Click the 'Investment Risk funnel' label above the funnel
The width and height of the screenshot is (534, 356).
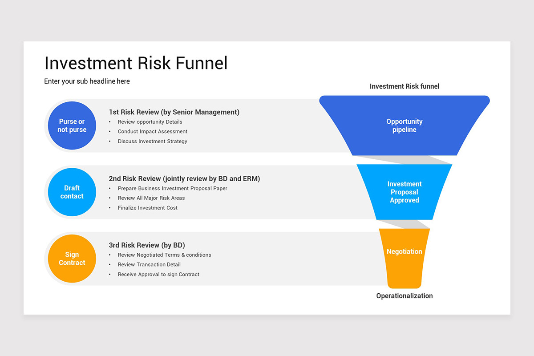404,86
